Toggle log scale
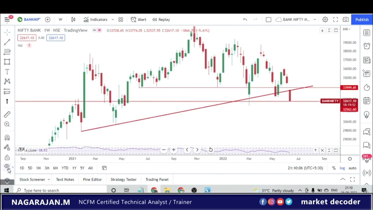Image resolution: width=373 pixels, height=210 pixels. coord(342,168)
